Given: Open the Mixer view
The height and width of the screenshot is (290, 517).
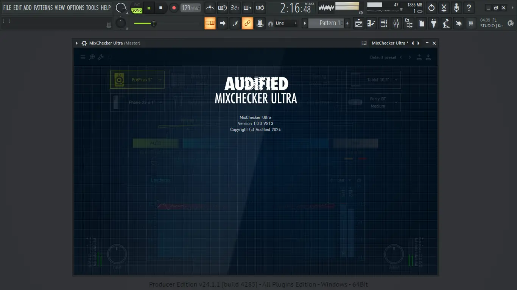Looking at the screenshot, I should pos(396,23).
